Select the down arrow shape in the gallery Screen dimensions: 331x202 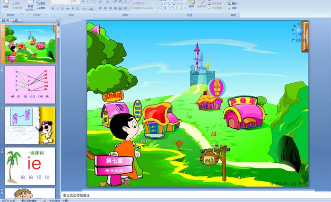pos(181,4)
